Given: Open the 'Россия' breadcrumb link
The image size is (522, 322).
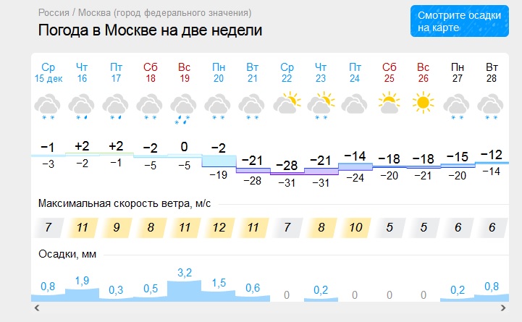Looking at the screenshot, I should coord(54,14).
